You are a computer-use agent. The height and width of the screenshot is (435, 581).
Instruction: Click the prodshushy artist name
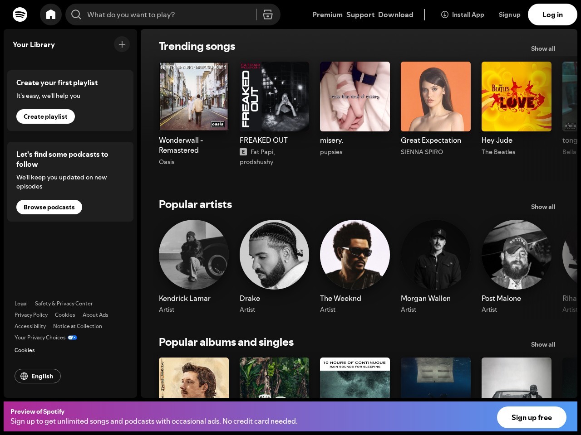256,162
